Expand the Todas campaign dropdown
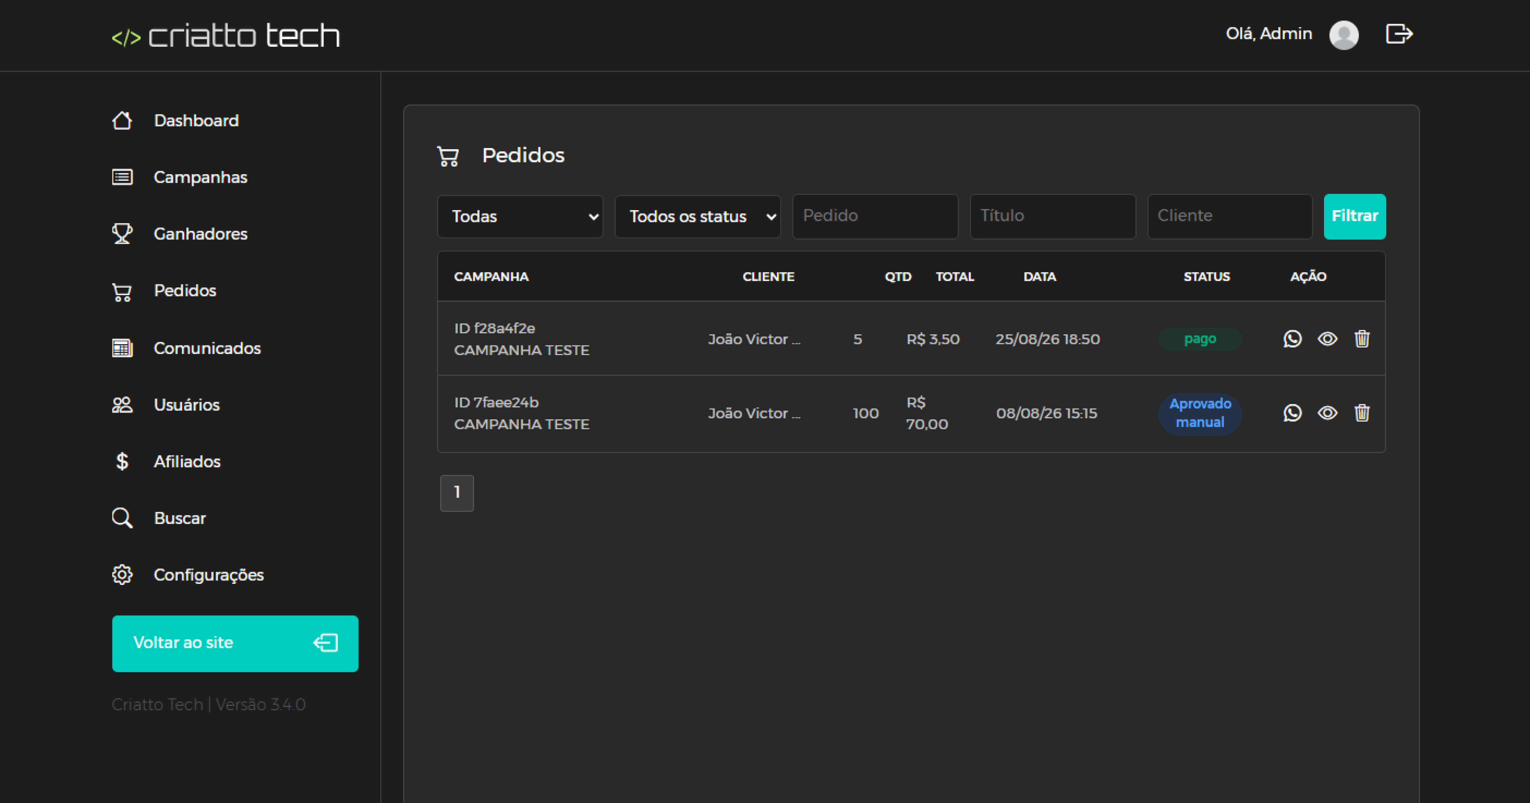1530x803 pixels. click(520, 217)
